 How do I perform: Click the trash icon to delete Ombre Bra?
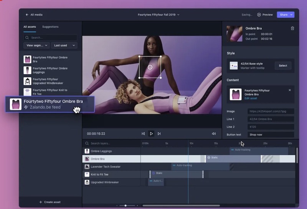[292, 28]
